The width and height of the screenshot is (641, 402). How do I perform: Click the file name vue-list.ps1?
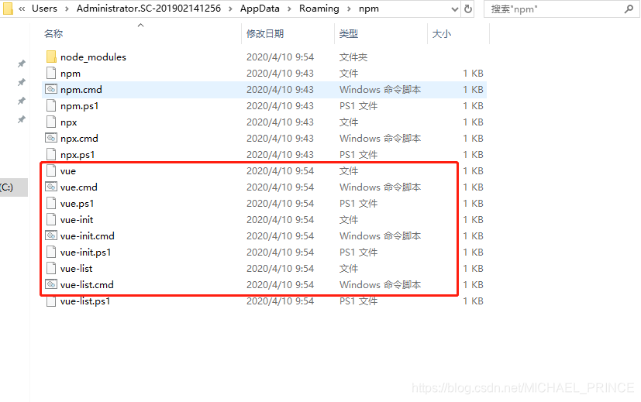(x=85, y=301)
